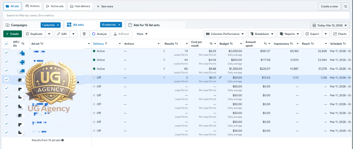Image resolution: width=353 pixels, height=149 pixels.
Task: Clear the 1 selected campaigns filter X
Action: [x=58, y=25]
